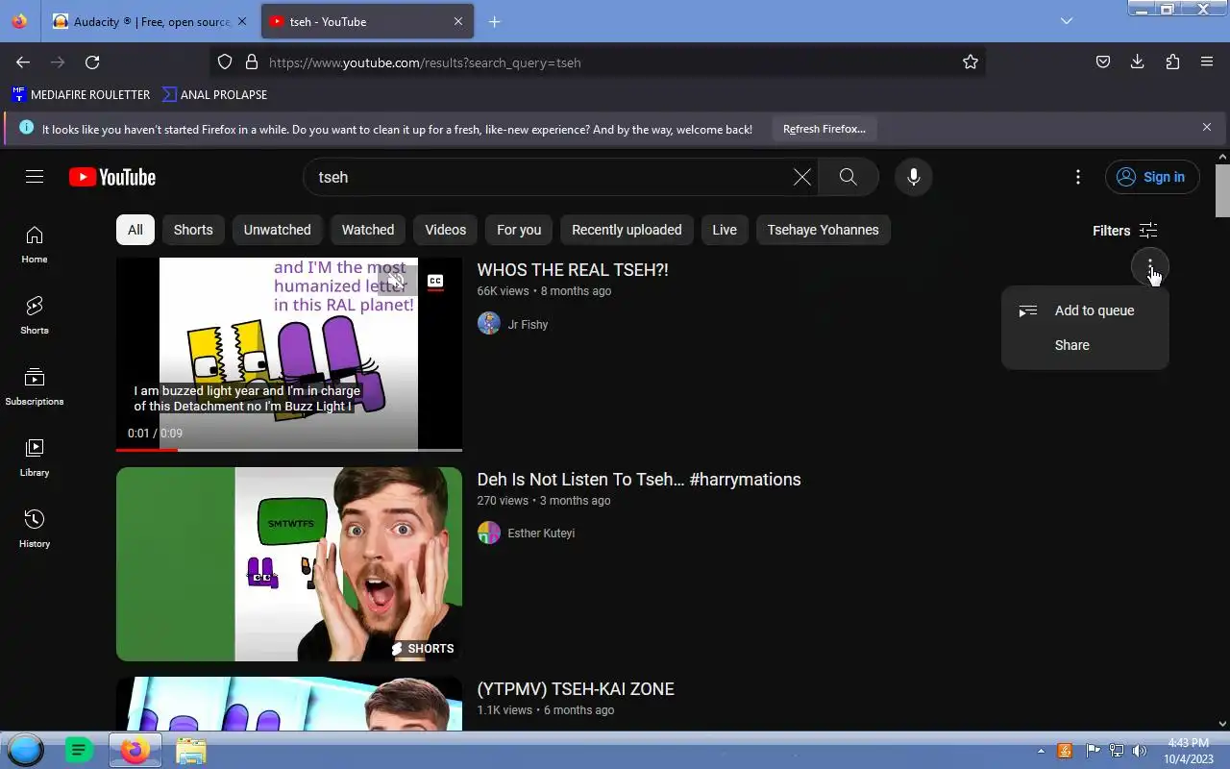This screenshot has width=1230, height=769.
Task: Close the Audacity tab
Action: tap(242, 21)
